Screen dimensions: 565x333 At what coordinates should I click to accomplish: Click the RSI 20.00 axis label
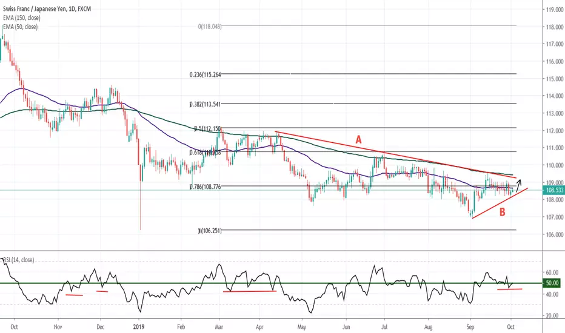tap(552, 316)
